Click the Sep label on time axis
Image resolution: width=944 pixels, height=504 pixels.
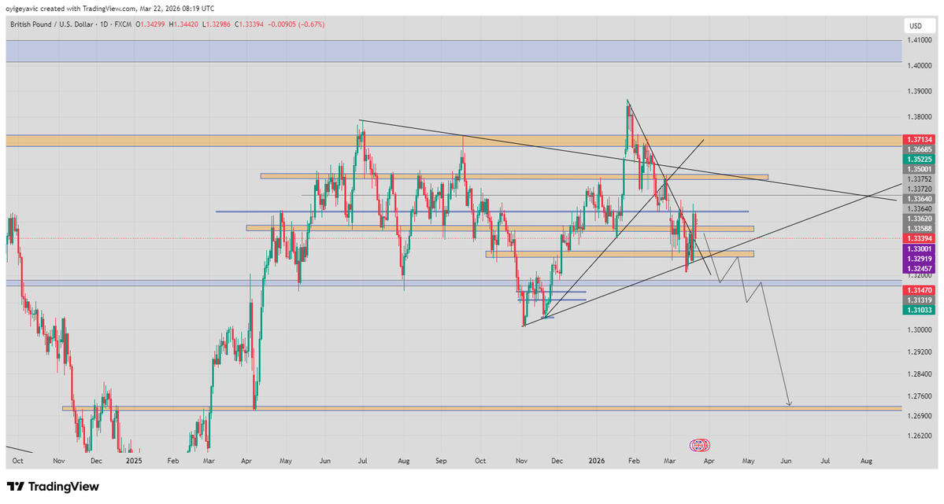(442, 461)
